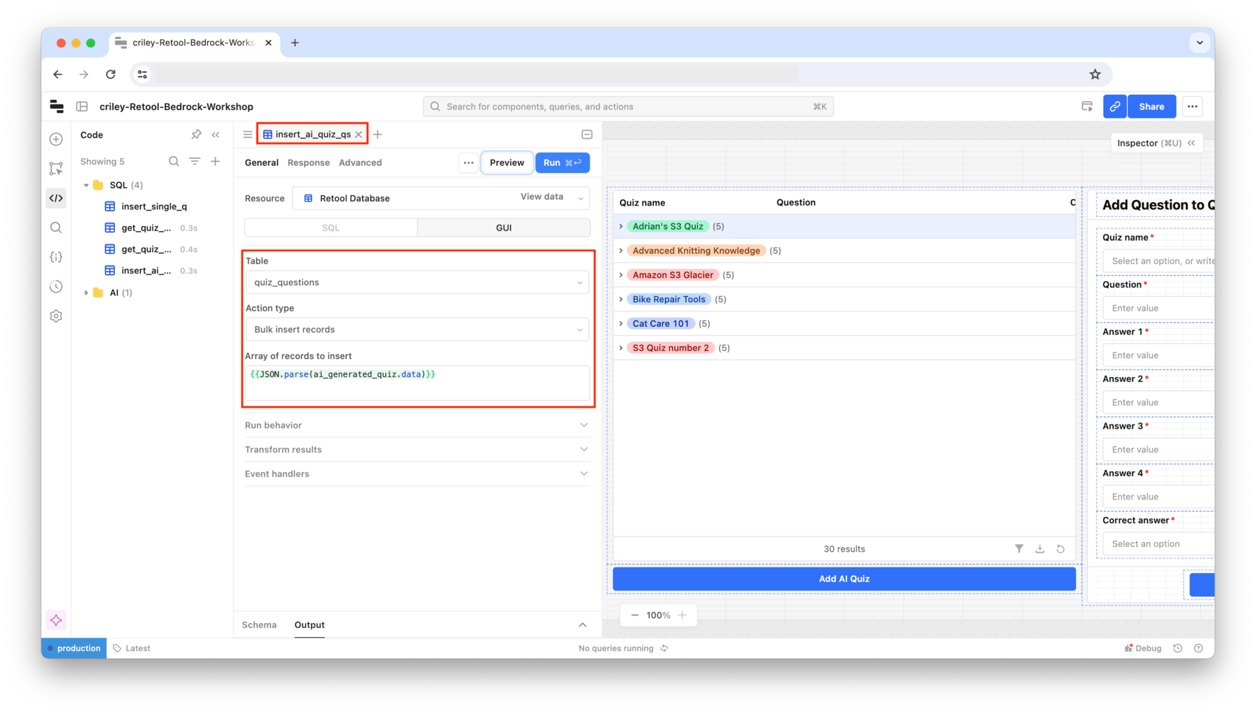Switch the query editor to GUI mode

click(504, 228)
